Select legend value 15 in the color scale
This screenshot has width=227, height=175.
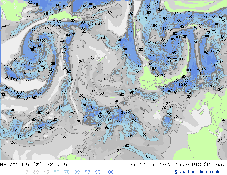click(25, 172)
